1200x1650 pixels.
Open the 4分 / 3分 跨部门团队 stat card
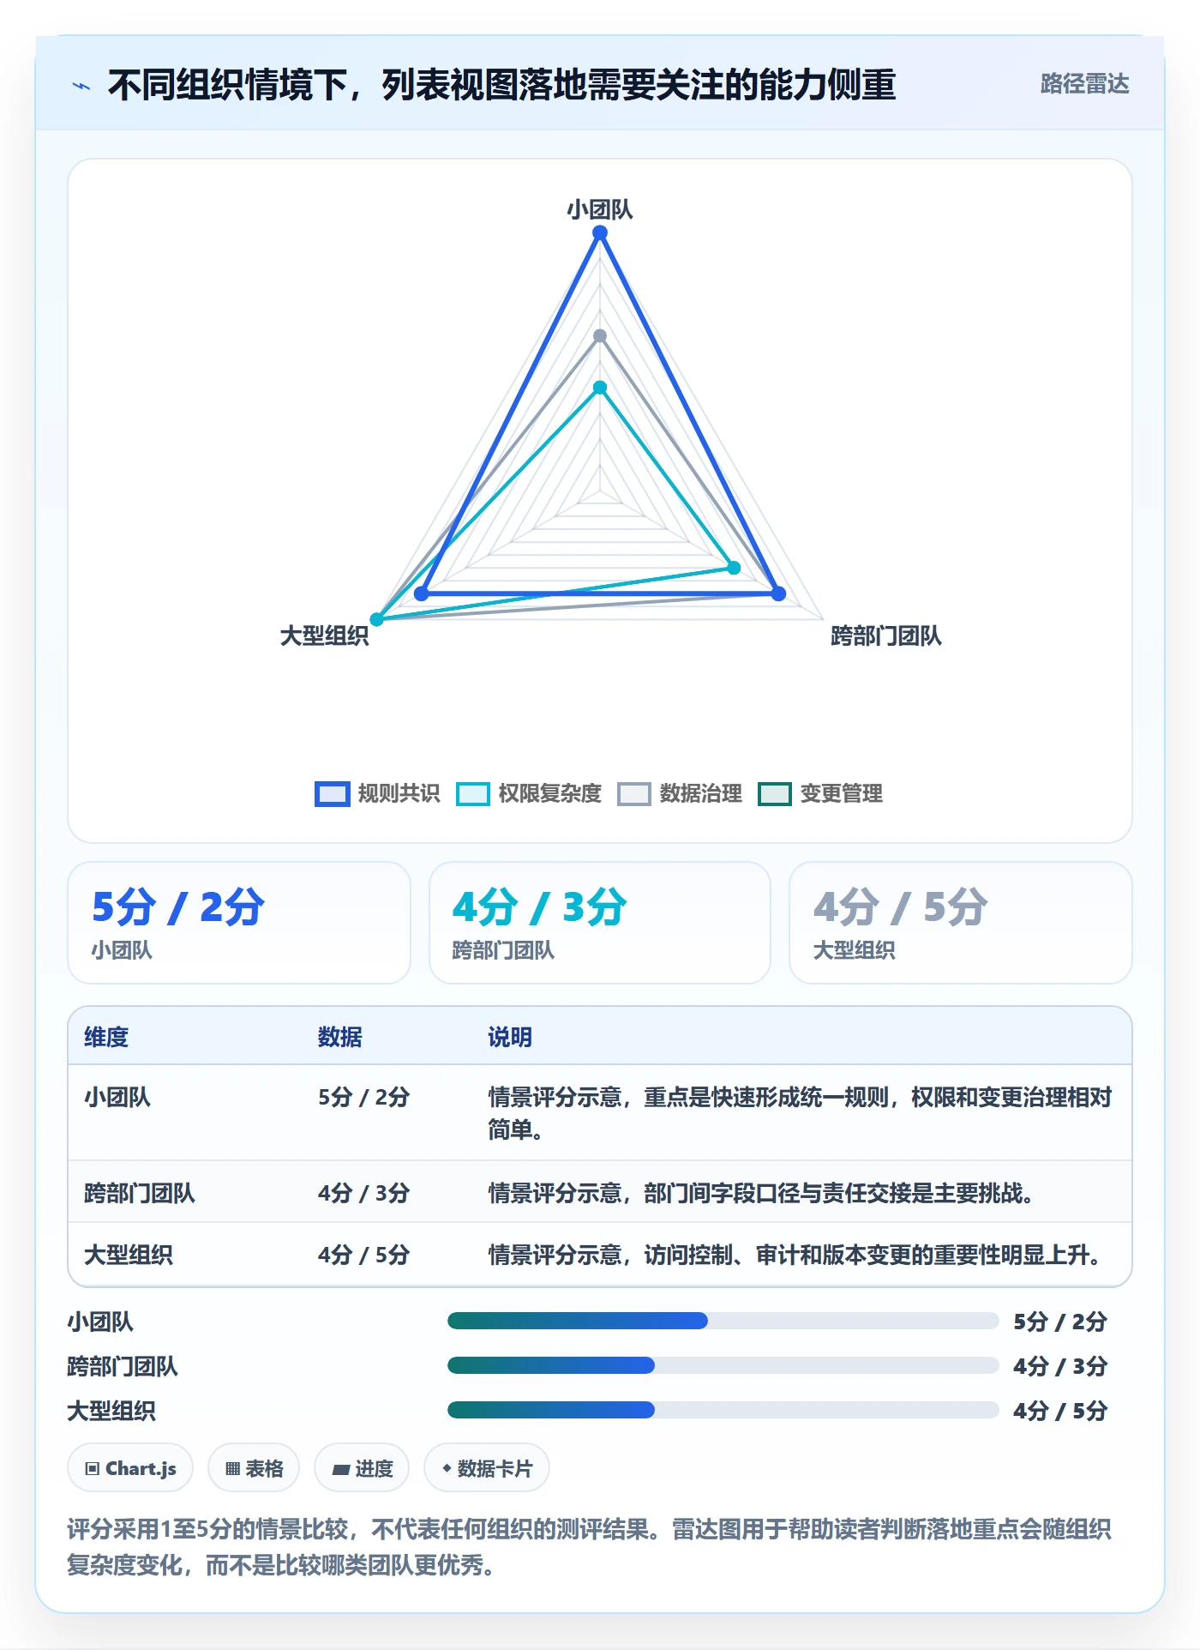600,923
